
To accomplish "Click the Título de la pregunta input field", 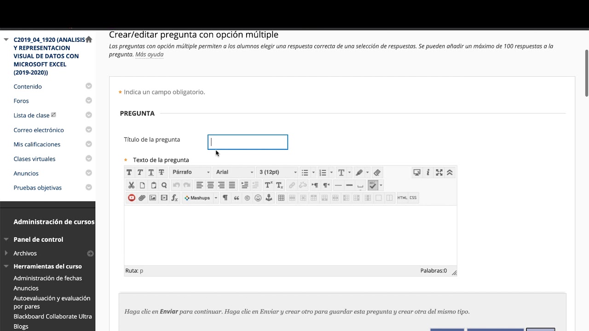I will pos(248,142).
